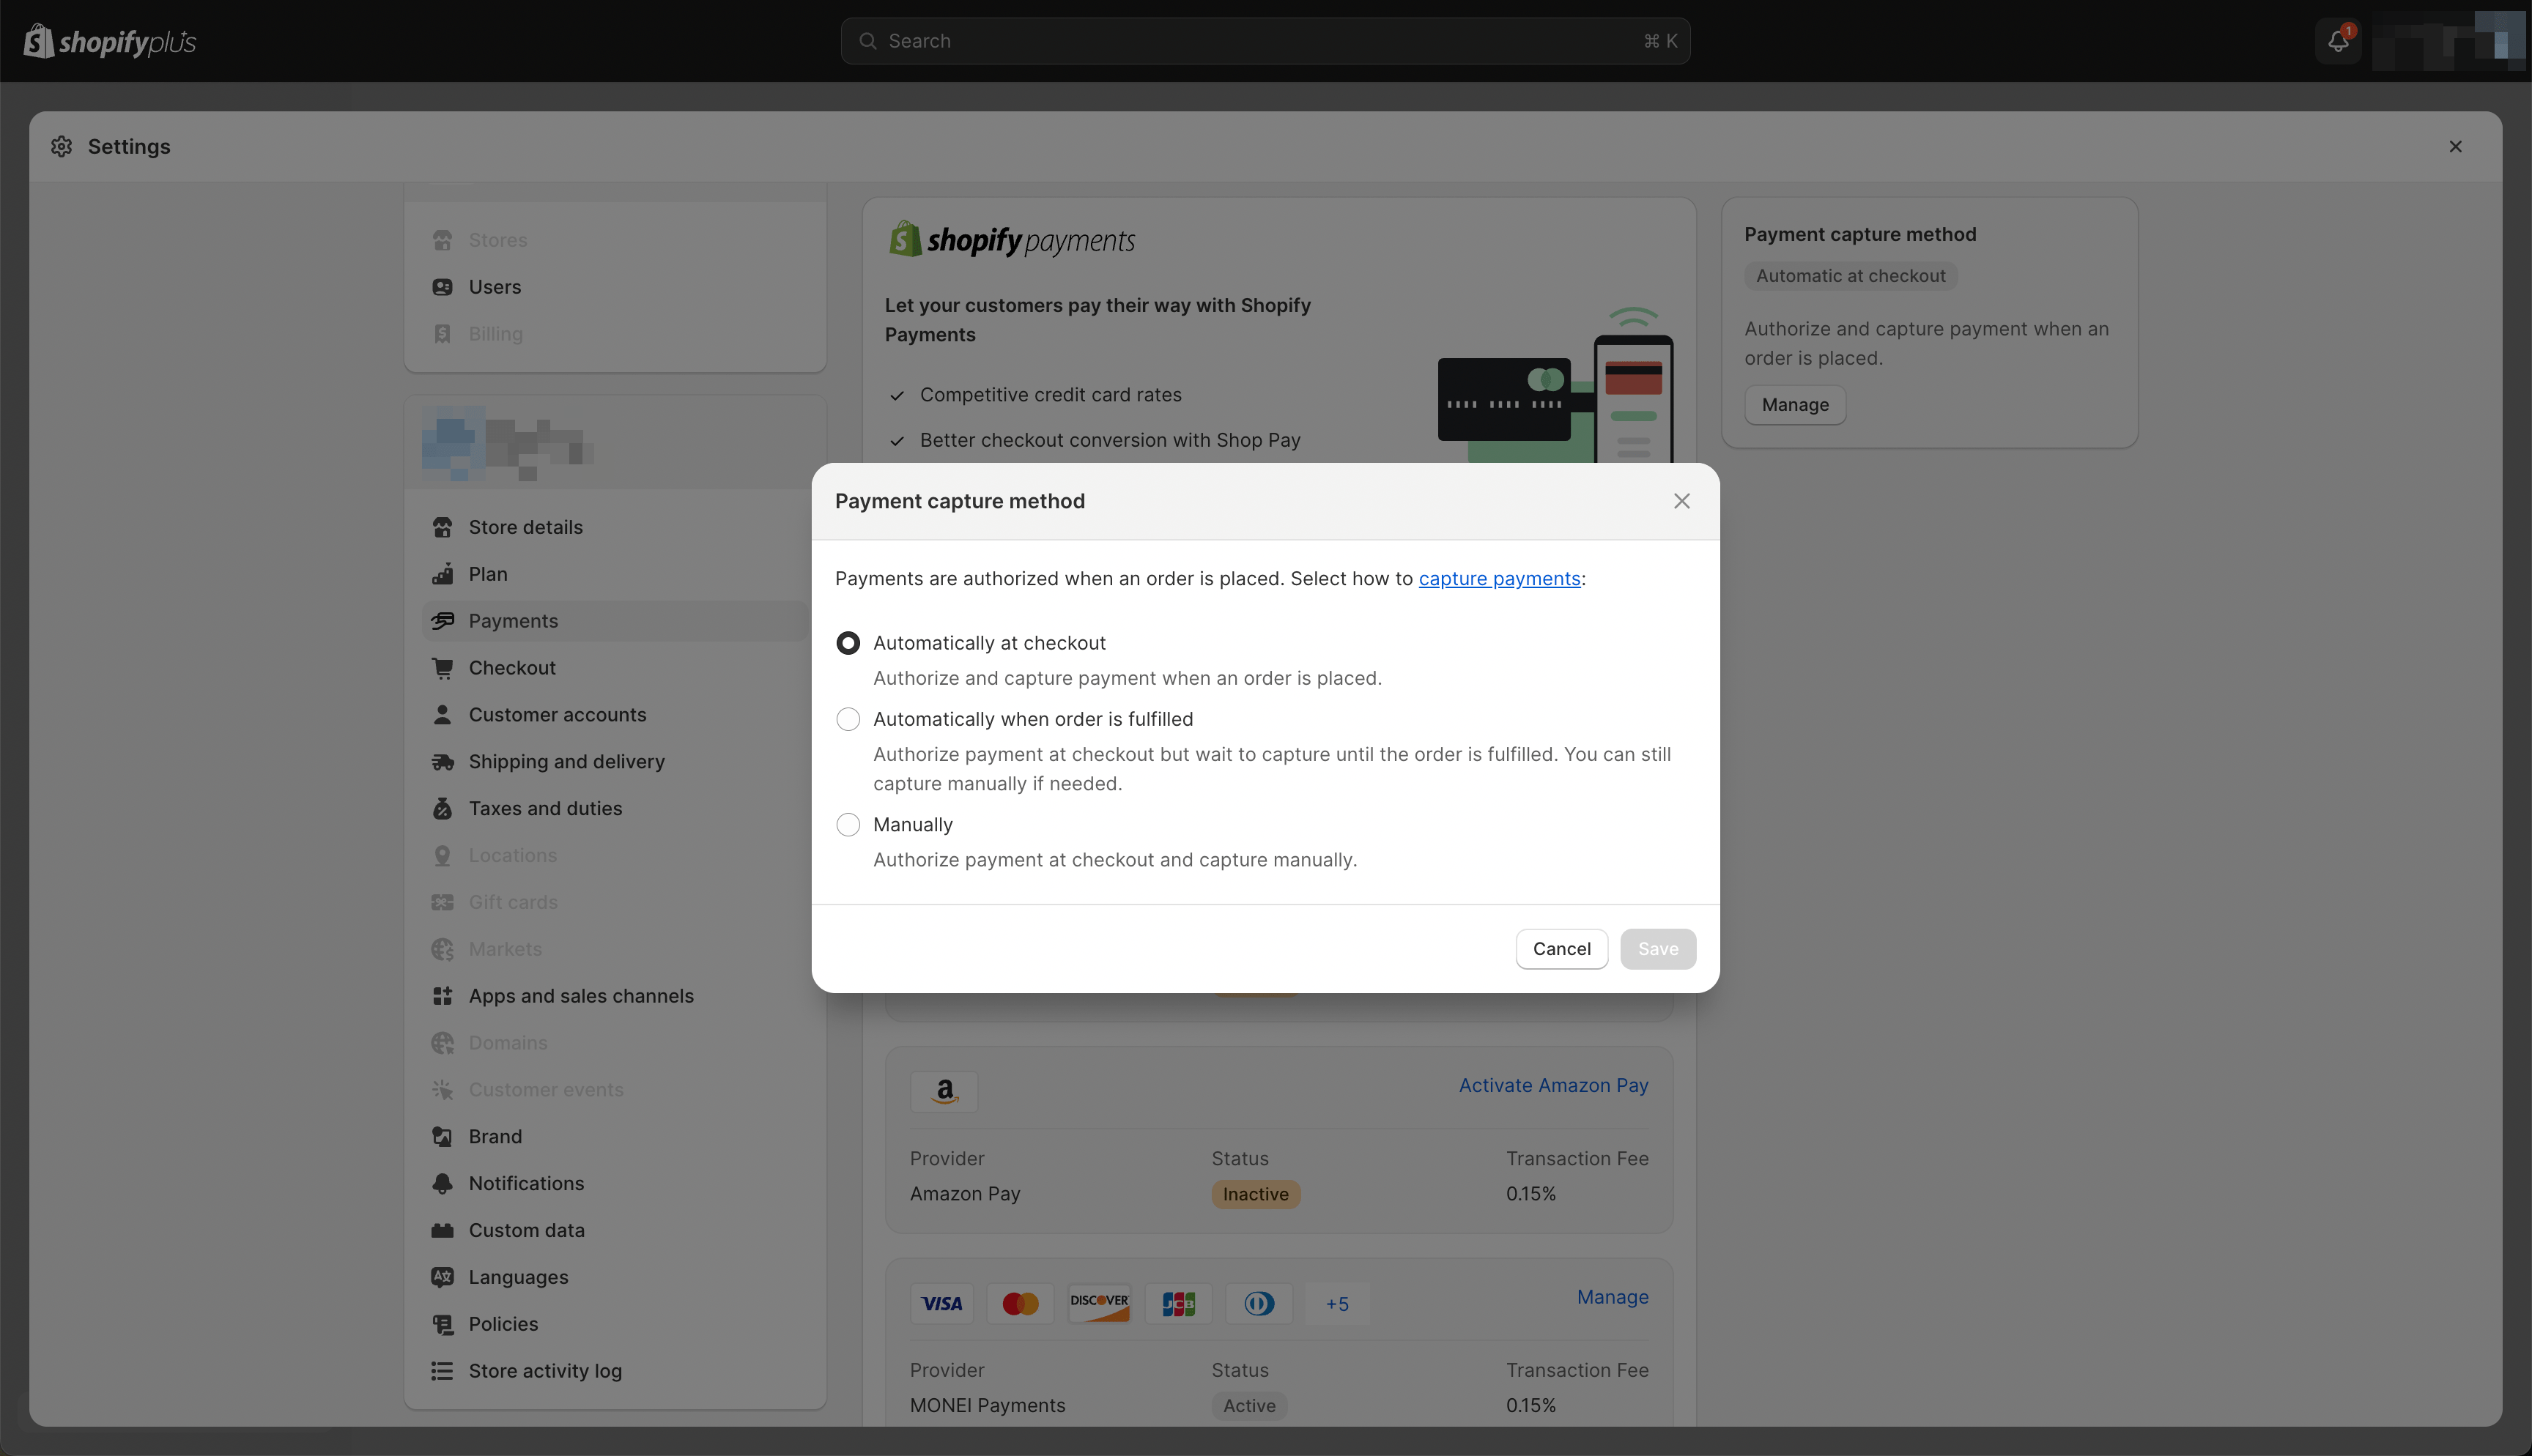Select the Customer accounts person icon
The image size is (2532, 1456).
click(x=444, y=714)
